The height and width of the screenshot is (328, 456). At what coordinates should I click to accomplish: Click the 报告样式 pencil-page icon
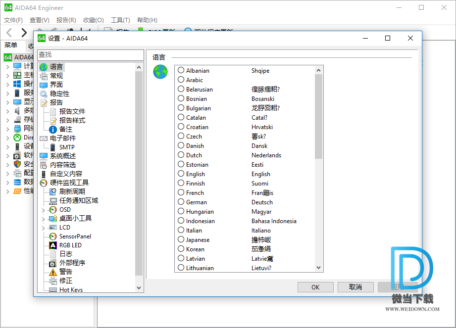coord(53,121)
